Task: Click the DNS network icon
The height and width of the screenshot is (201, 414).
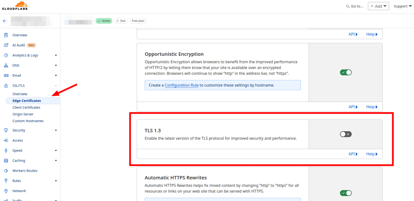Action: pyautogui.click(x=6, y=65)
